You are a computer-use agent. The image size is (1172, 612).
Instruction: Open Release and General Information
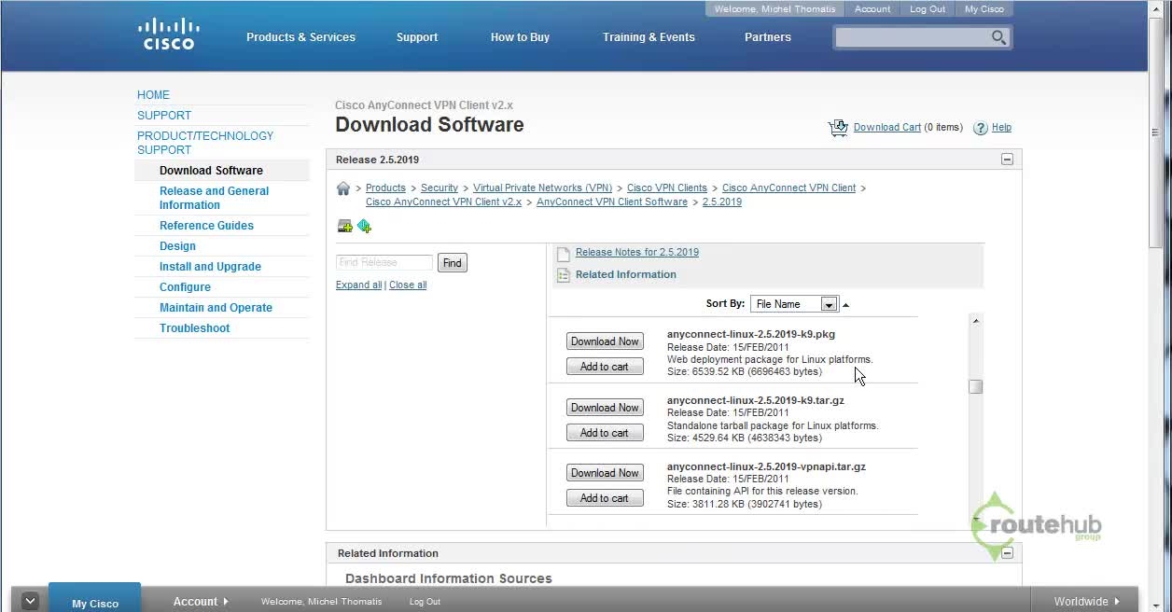click(x=214, y=198)
